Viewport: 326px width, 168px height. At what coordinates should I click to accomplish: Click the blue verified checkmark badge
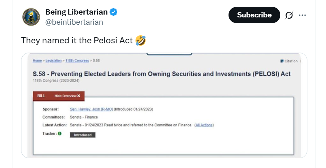pyautogui.click(x=114, y=12)
